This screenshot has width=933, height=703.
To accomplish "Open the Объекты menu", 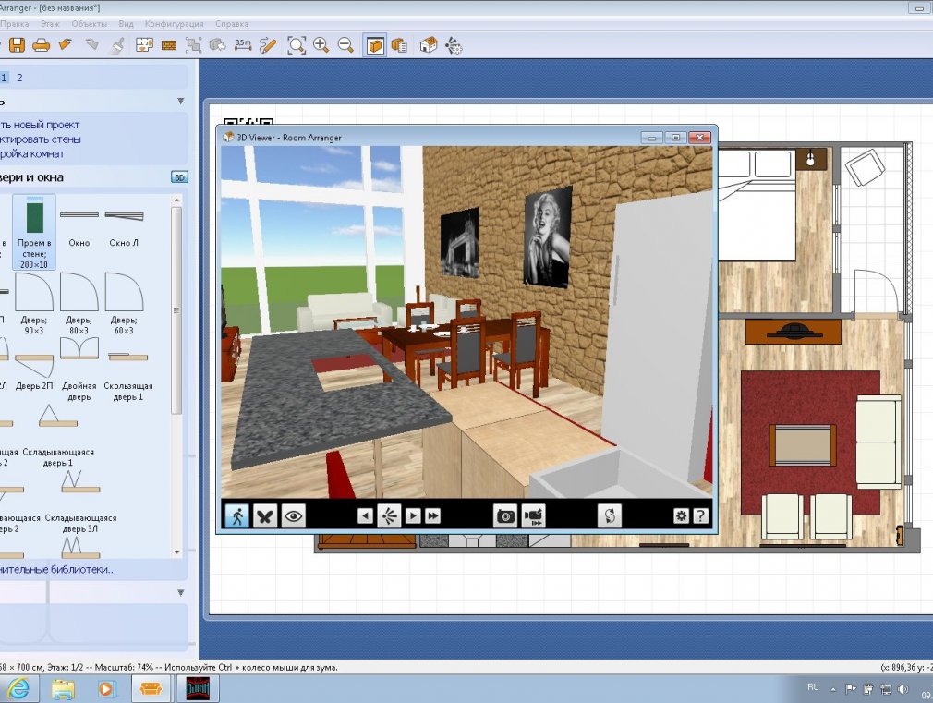I will click(90, 24).
